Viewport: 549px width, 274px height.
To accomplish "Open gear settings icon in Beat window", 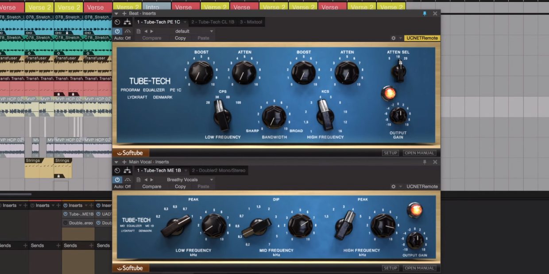I will 393,38.
